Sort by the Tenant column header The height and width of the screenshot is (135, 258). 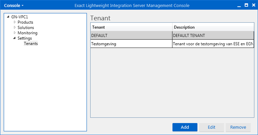click(131, 27)
